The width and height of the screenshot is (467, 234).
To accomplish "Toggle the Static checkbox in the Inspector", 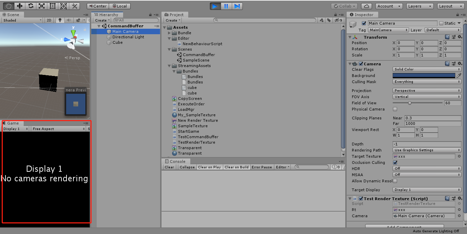I will tap(441, 23).
